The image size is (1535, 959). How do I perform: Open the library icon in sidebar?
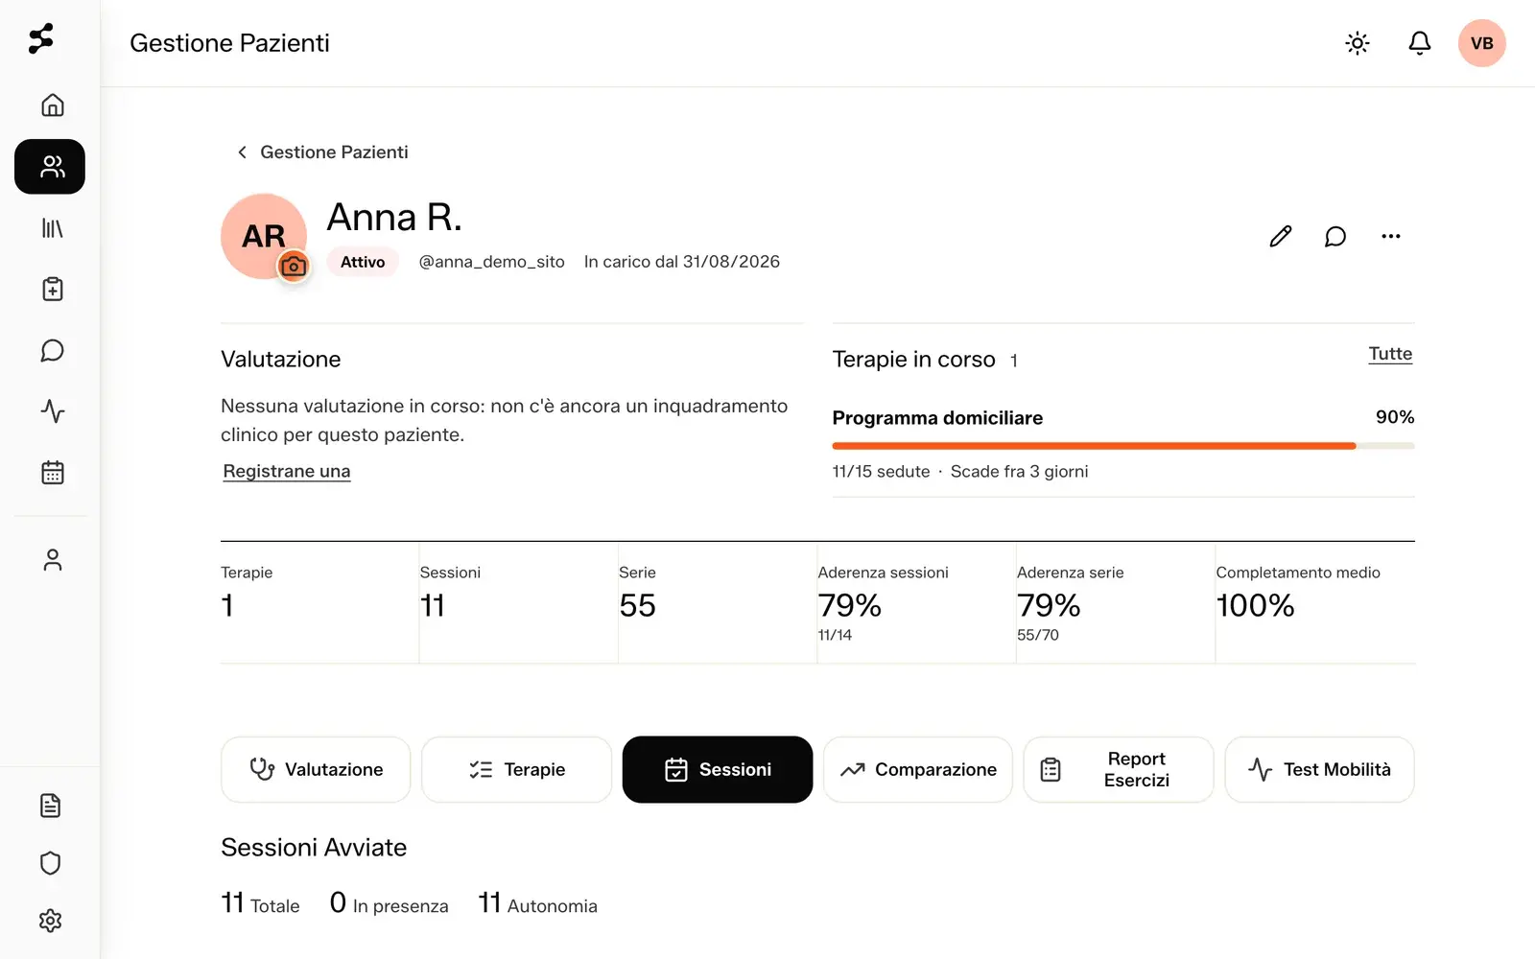click(x=52, y=228)
